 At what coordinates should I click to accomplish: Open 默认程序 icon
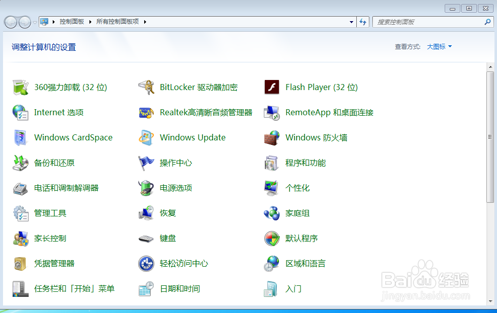click(272, 239)
